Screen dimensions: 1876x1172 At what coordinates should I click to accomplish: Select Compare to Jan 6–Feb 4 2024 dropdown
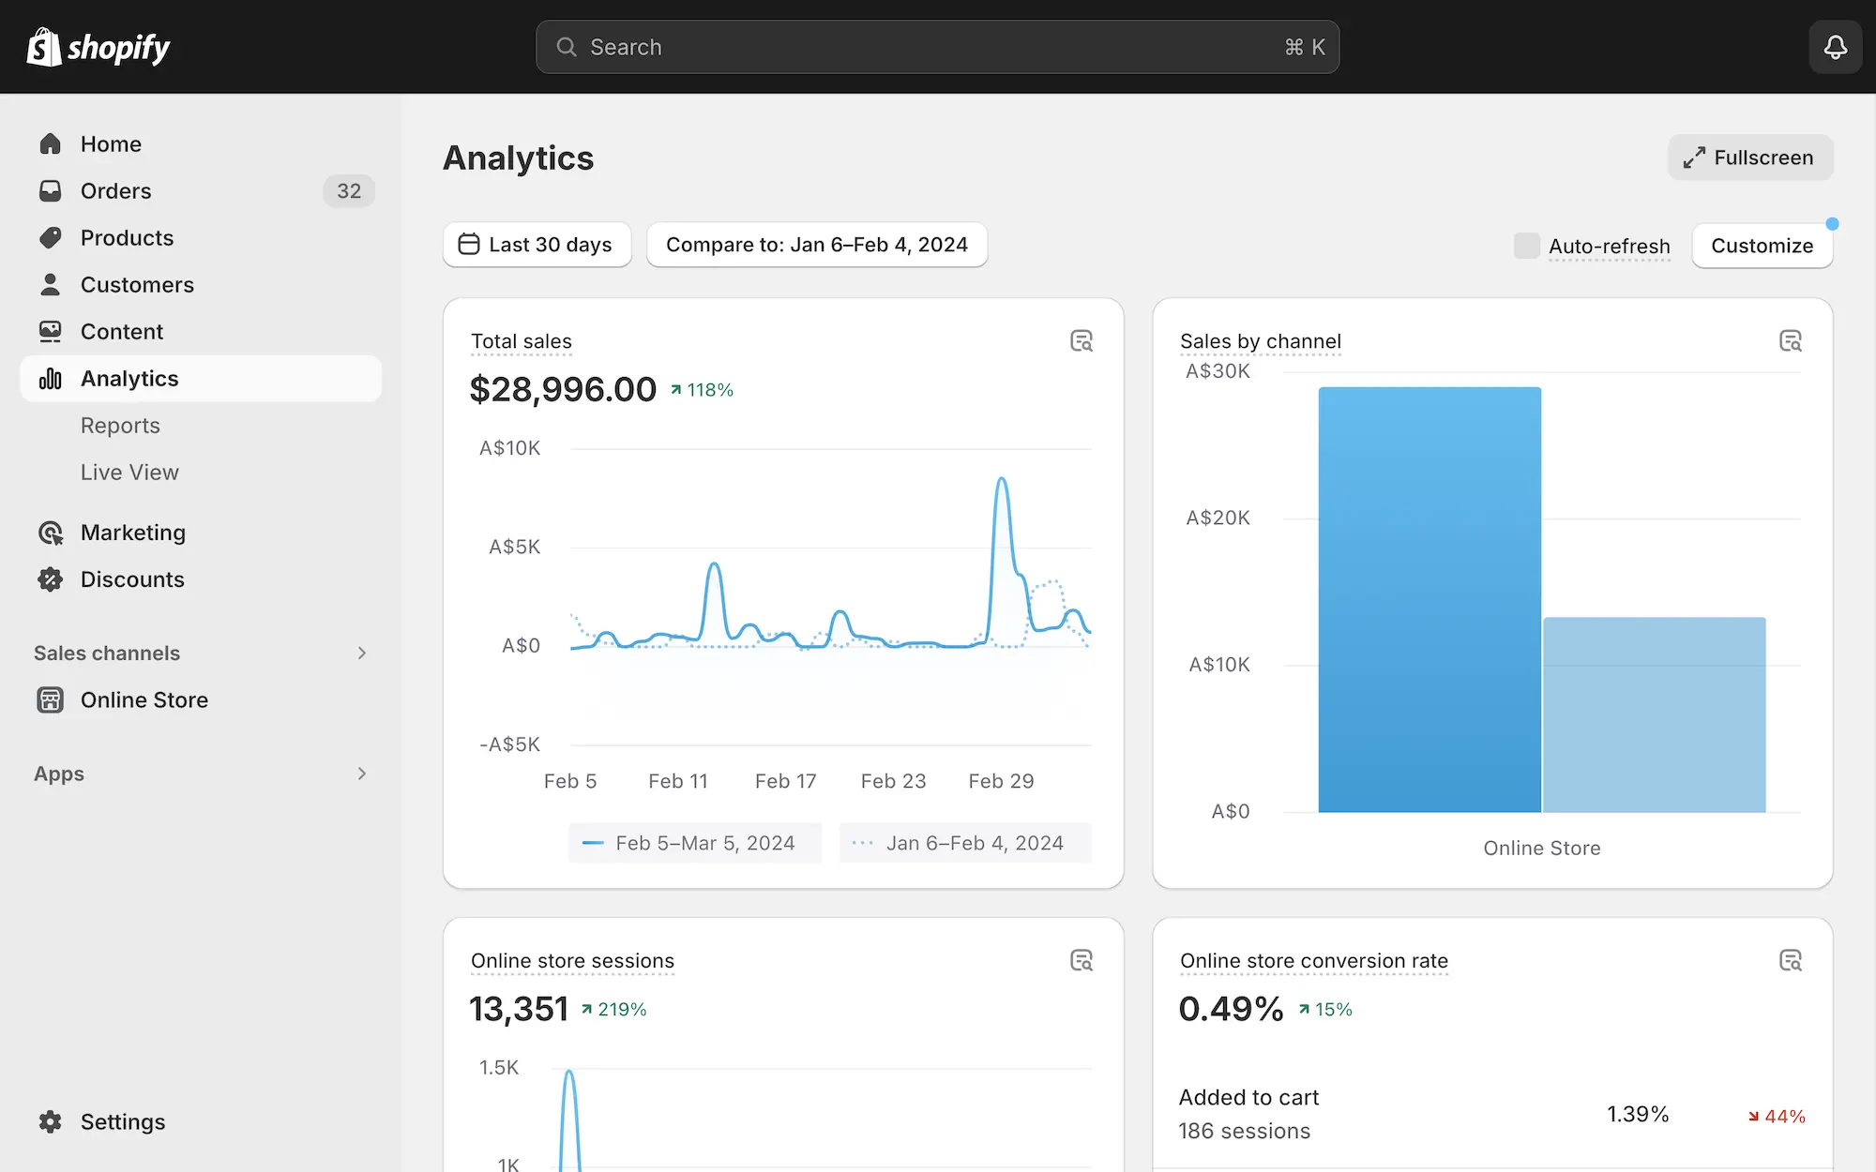pos(816,245)
